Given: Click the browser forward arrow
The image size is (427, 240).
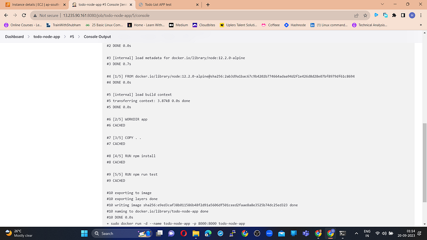Looking at the screenshot, I should (x=15, y=16).
